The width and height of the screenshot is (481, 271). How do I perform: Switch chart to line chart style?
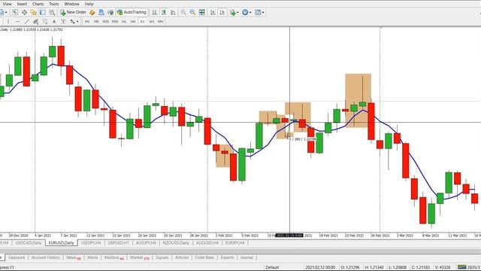pyautogui.click(x=173, y=12)
